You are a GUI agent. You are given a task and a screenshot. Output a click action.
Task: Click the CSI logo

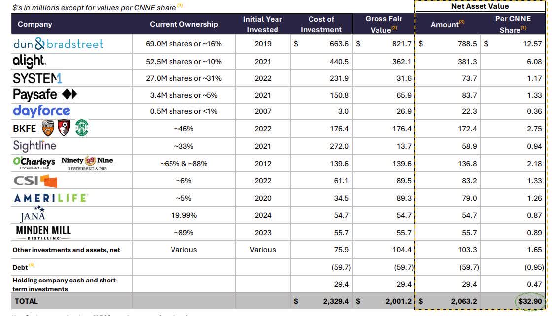pos(35,181)
